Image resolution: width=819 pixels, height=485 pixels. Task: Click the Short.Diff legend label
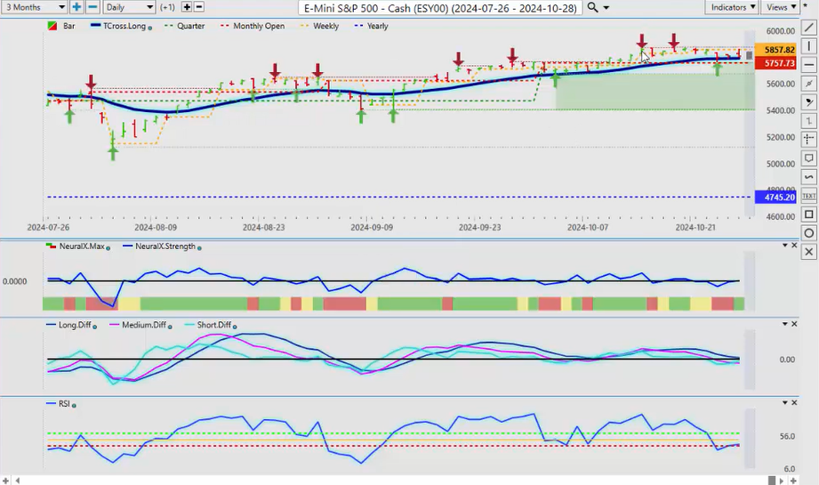click(214, 325)
